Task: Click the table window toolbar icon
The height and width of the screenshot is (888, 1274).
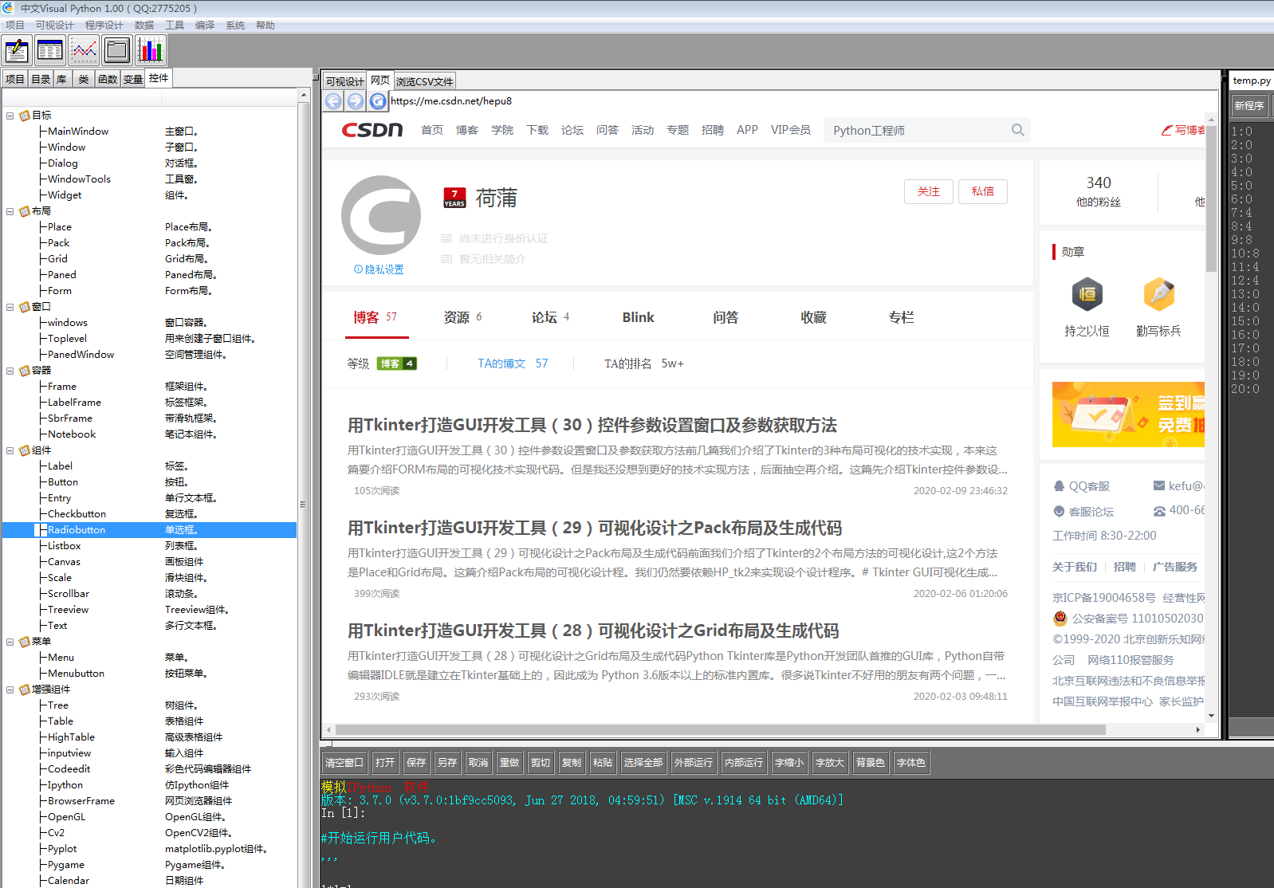Action: click(x=50, y=50)
